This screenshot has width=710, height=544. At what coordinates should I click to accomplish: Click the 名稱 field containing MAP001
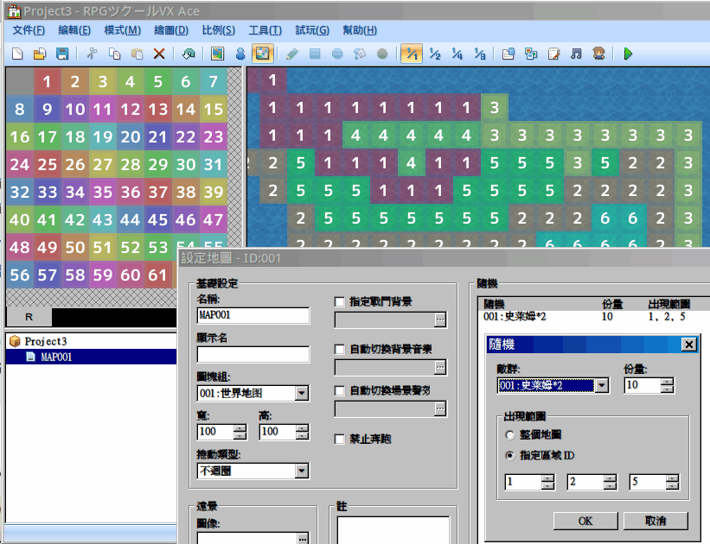pyautogui.click(x=253, y=315)
